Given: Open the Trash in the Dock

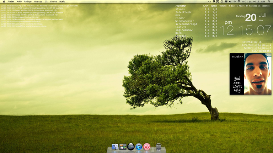Looking at the screenshot, I should (x=159, y=147).
